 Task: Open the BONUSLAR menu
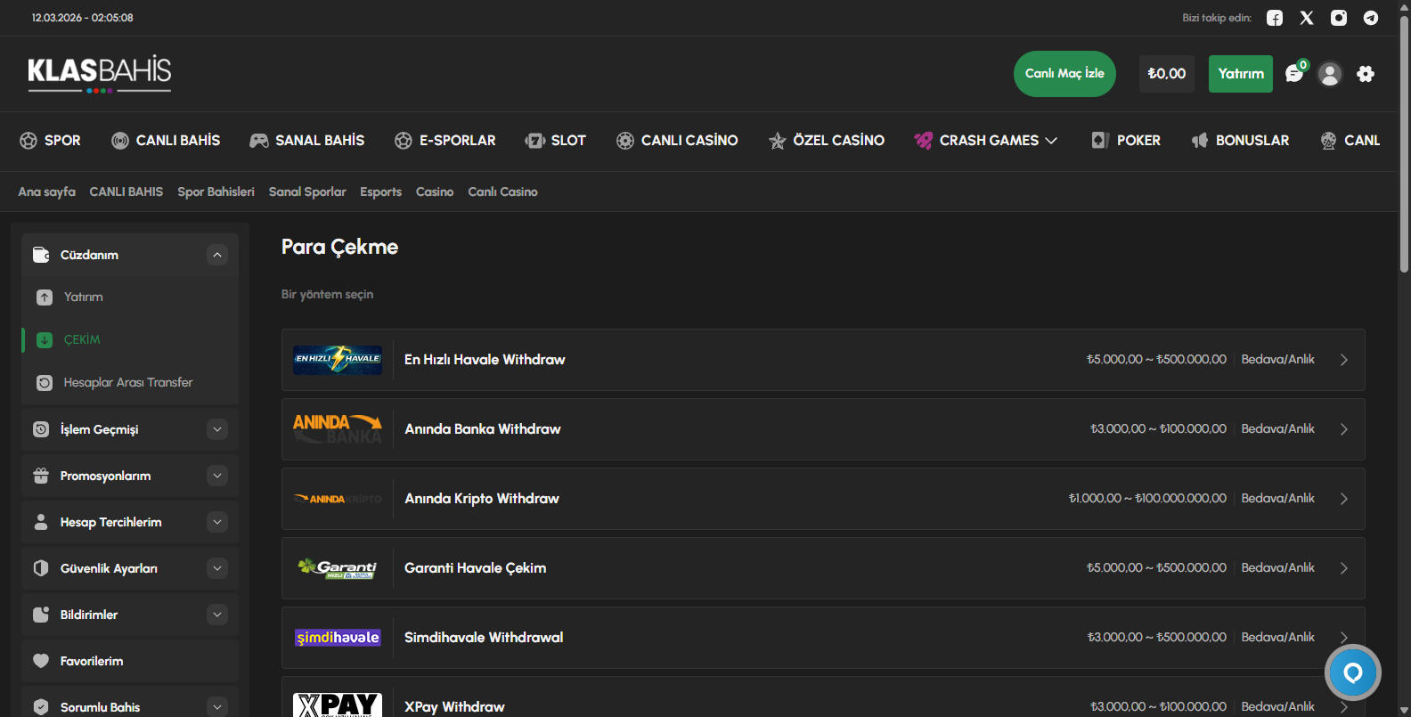pos(1240,141)
